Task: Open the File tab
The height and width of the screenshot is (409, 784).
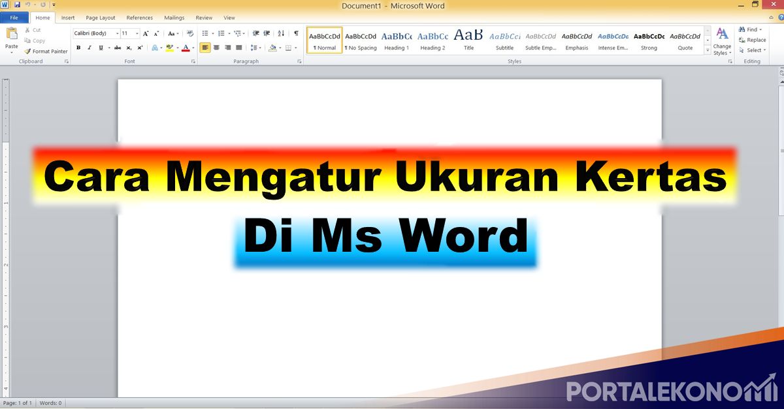Action: click(x=14, y=18)
